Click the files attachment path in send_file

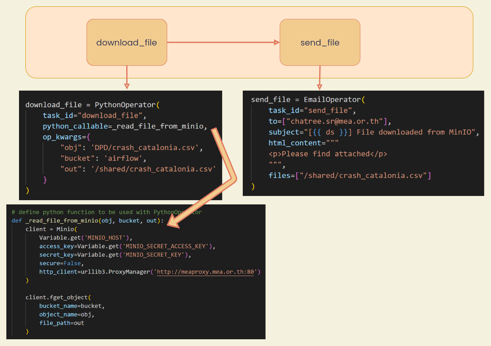click(x=361, y=175)
